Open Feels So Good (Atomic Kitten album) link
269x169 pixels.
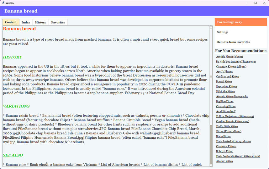point(238,156)
